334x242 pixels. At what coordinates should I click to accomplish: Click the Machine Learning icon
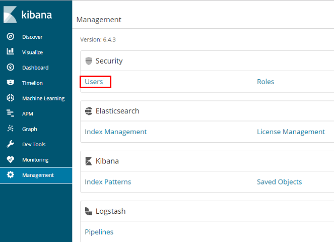pos(11,98)
